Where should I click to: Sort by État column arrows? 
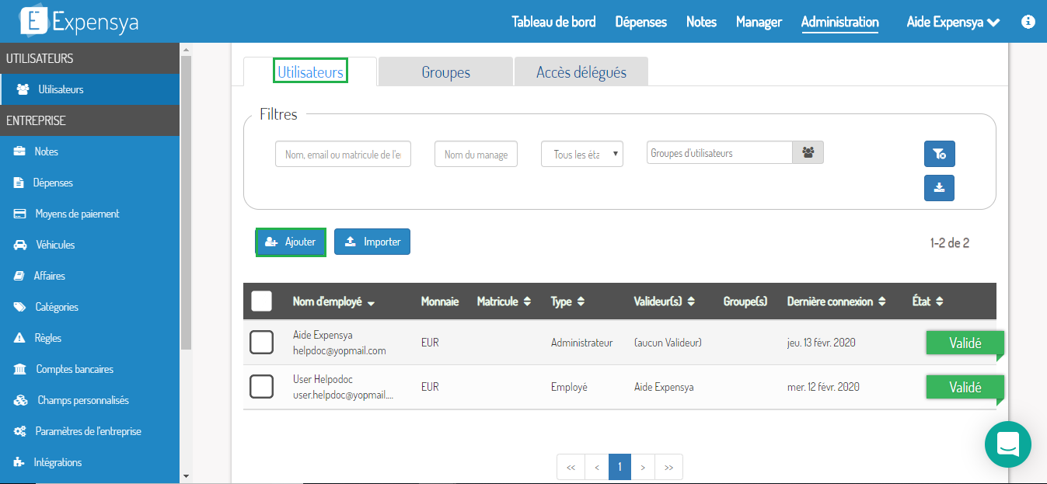(x=939, y=301)
